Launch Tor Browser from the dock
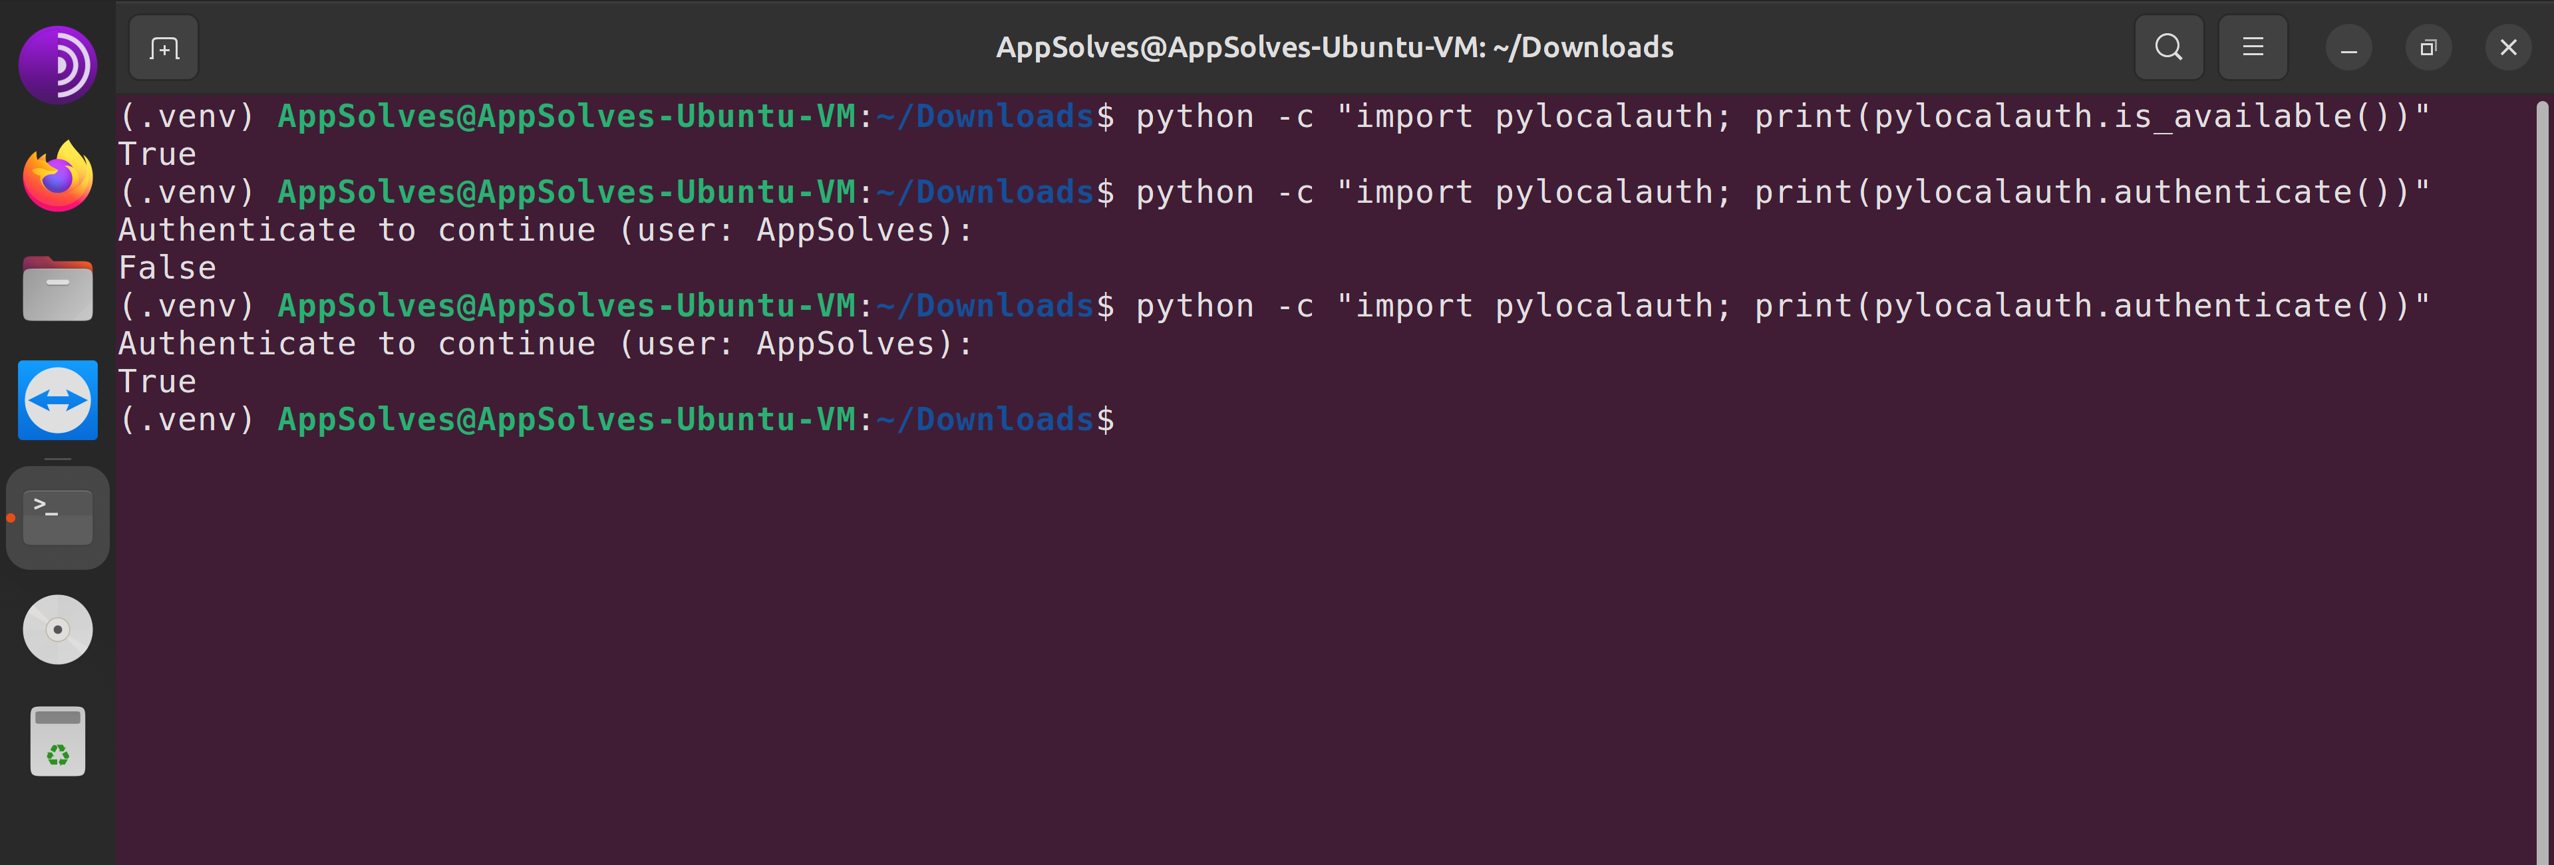Viewport: 2554px width, 865px height. (57, 63)
